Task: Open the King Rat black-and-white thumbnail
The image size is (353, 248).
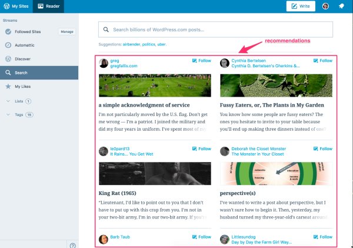Action: (155, 174)
